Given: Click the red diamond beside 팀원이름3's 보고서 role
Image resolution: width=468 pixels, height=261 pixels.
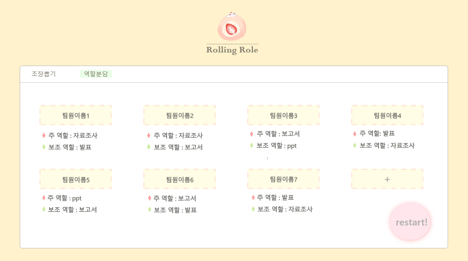Looking at the screenshot, I should pyautogui.click(x=251, y=134).
